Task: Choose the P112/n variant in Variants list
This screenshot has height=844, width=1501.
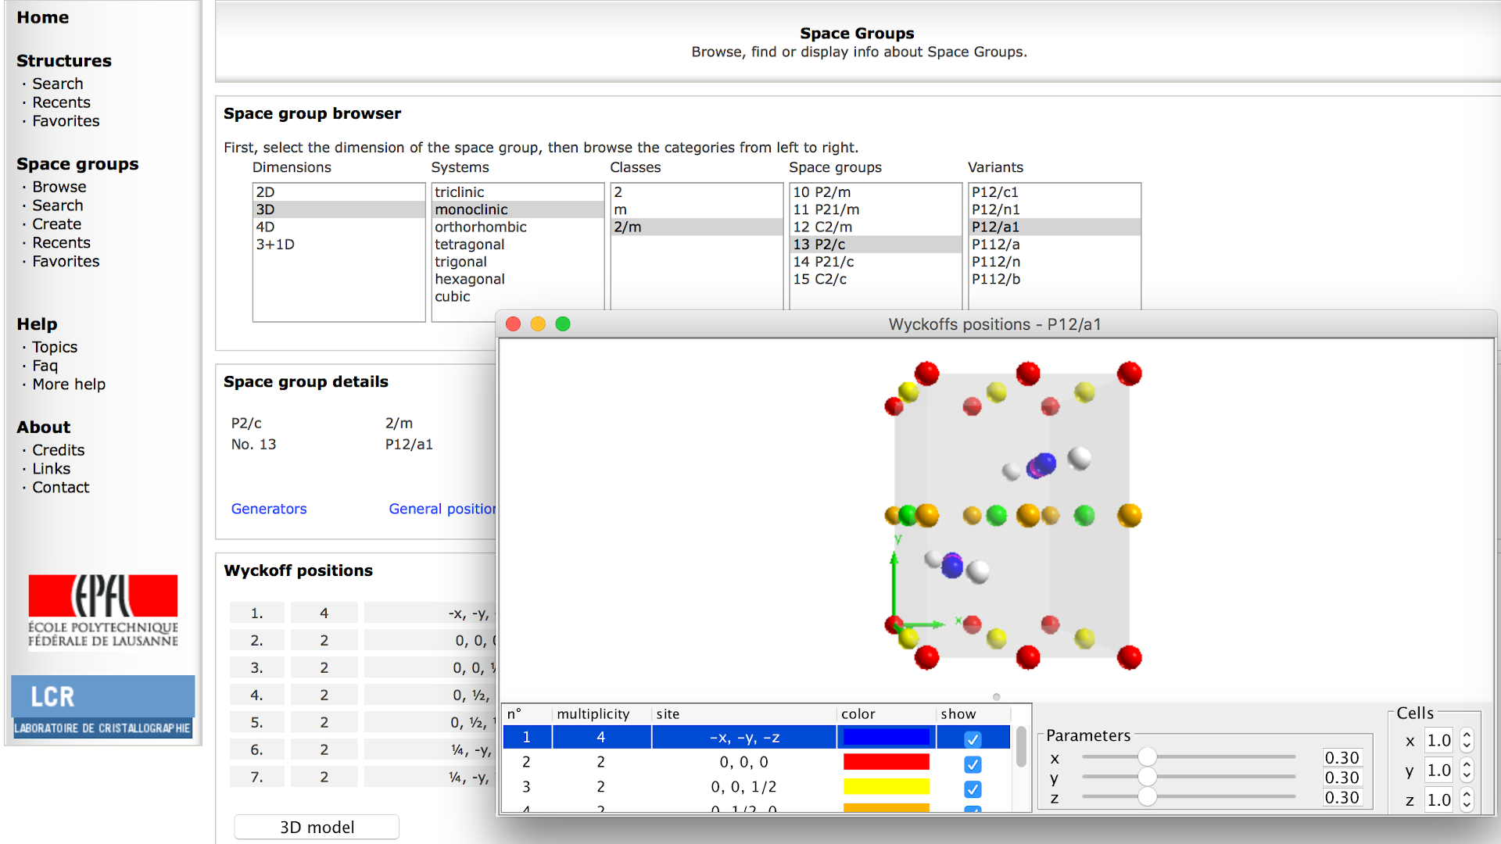Action: 995,262
